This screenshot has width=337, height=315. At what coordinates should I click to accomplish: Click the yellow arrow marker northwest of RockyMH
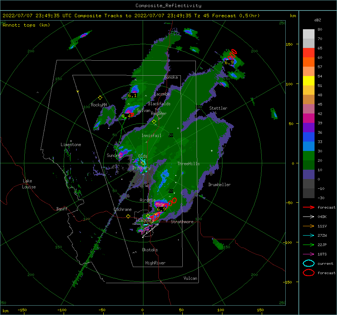pyautogui.click(x=78, y=92)
